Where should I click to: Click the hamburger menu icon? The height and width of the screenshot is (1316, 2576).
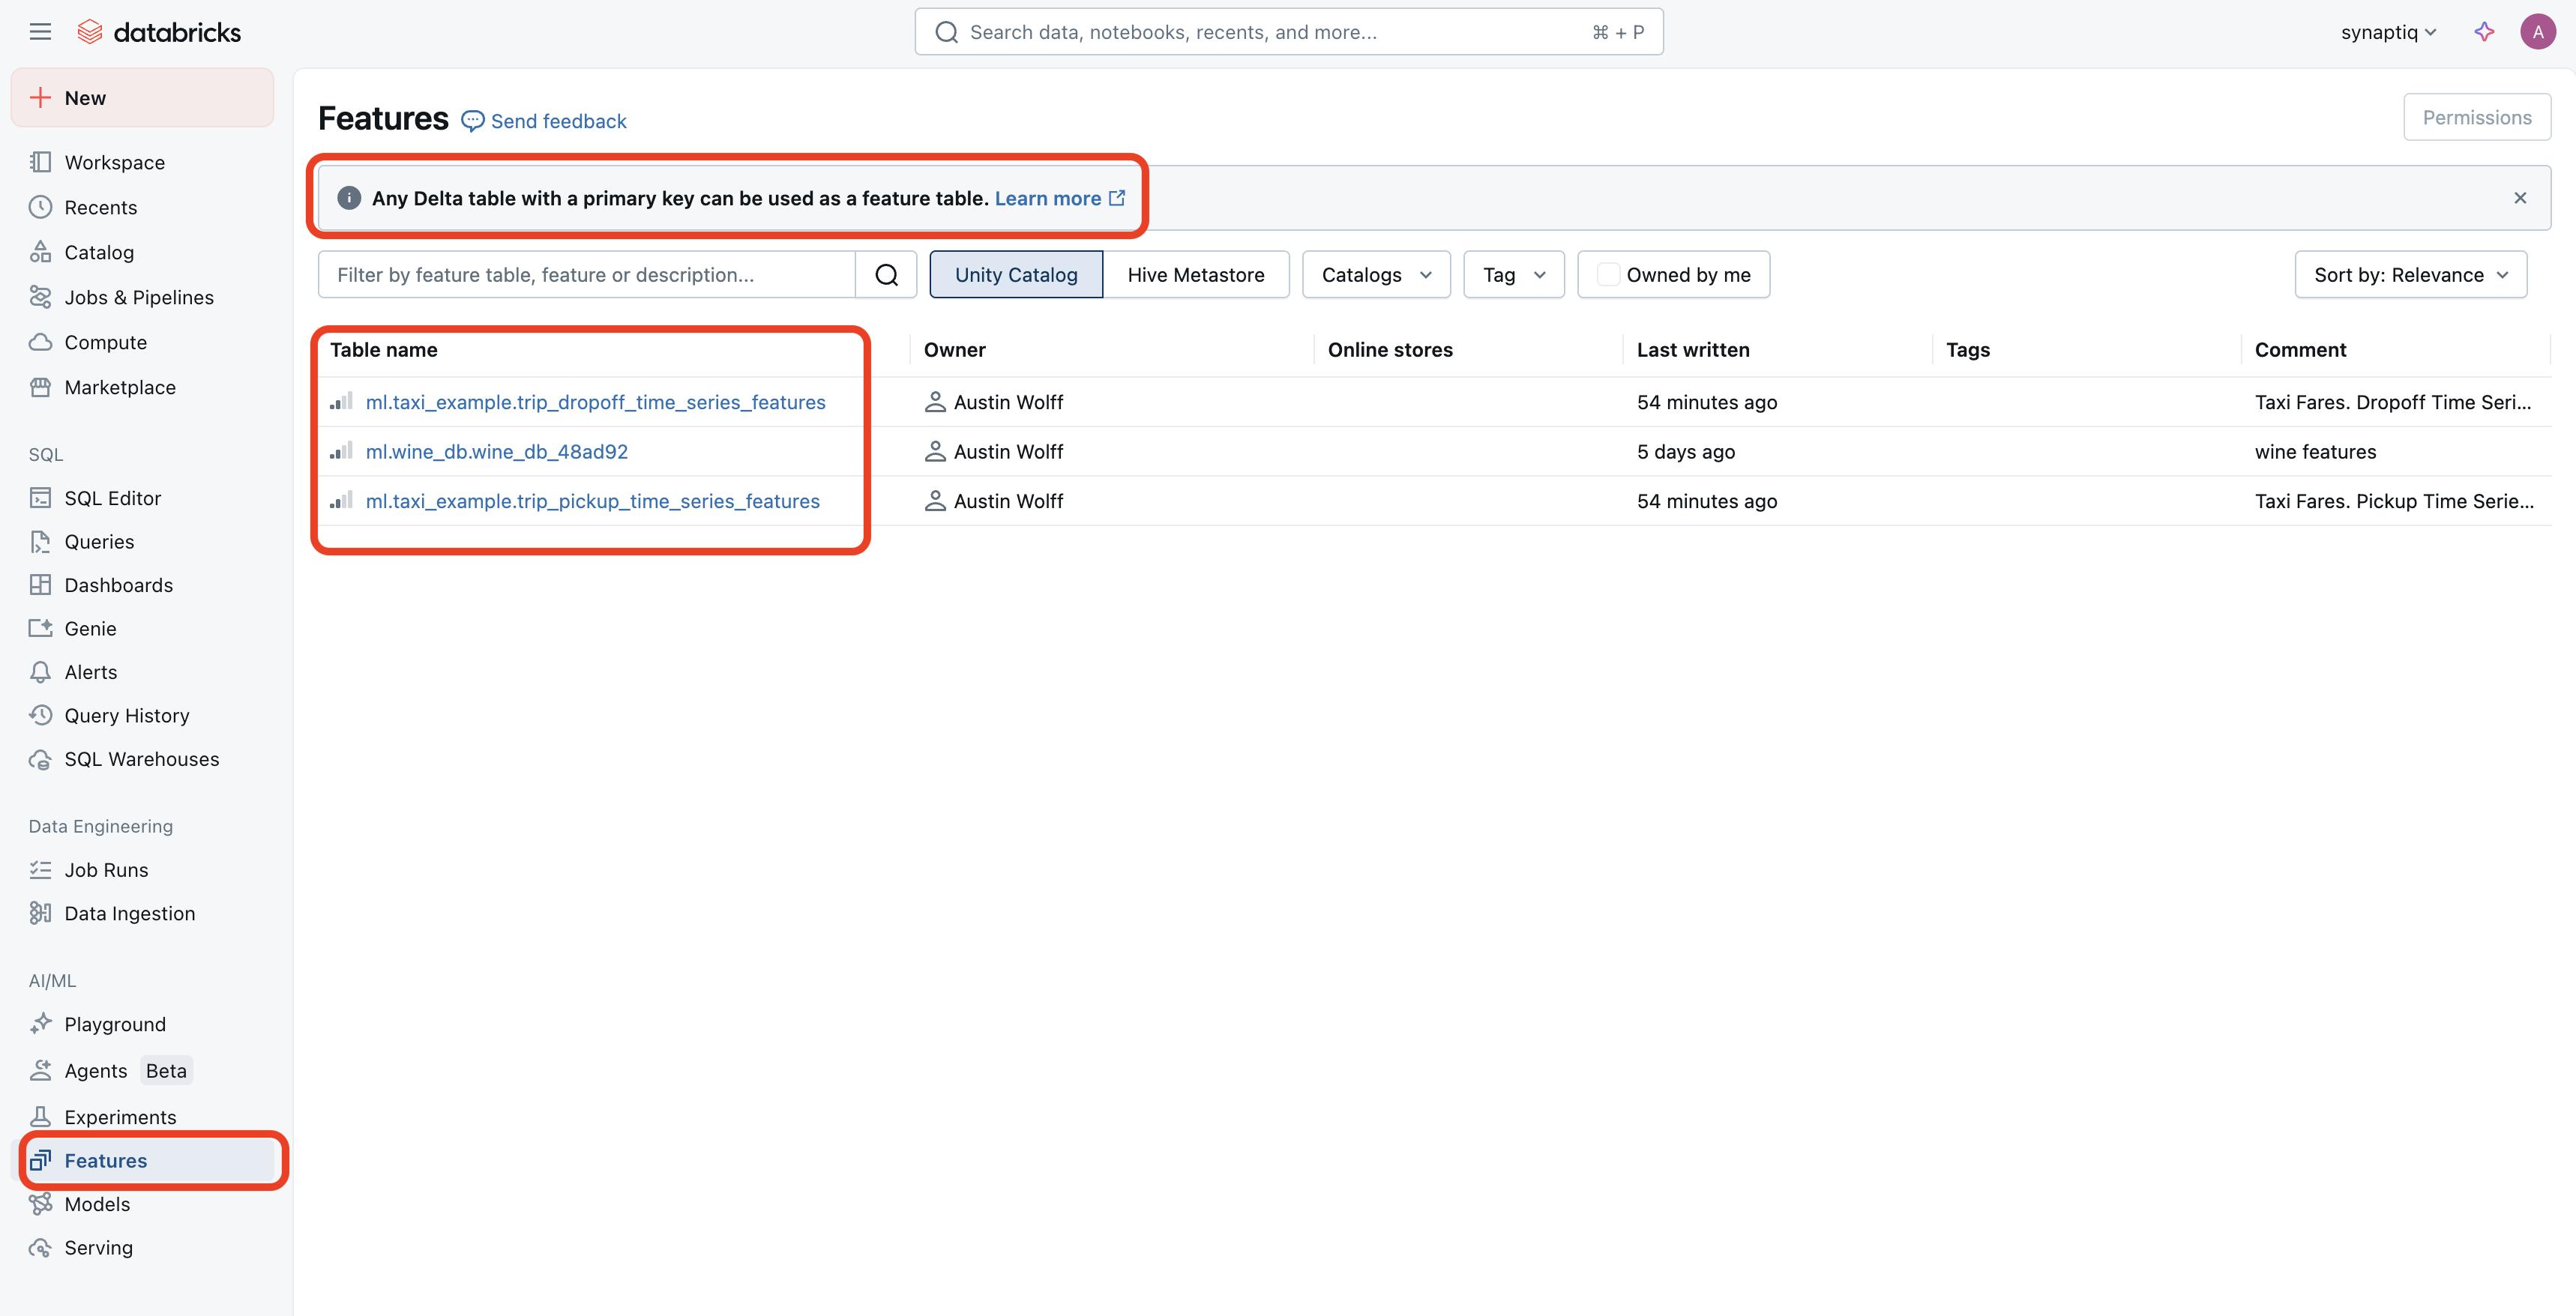click(x=40, y=32)
